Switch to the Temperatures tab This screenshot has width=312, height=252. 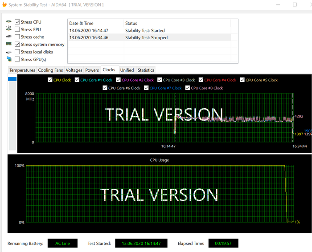(22, 70)
